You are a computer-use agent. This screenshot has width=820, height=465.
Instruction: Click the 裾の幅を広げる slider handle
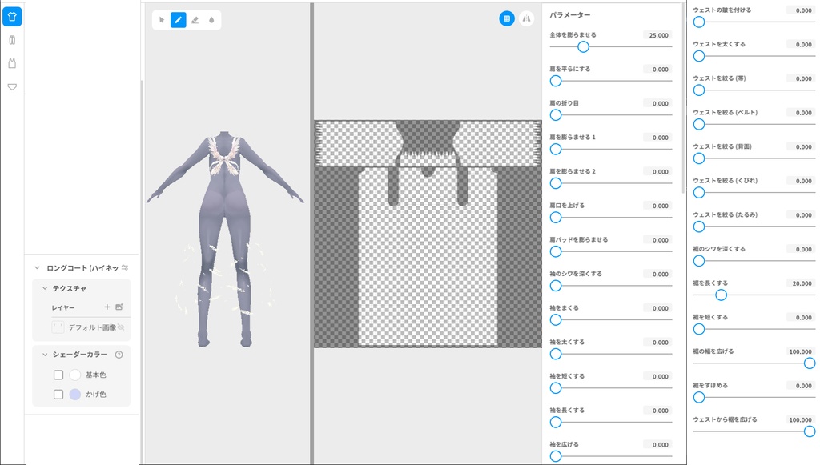click(810, 363)
